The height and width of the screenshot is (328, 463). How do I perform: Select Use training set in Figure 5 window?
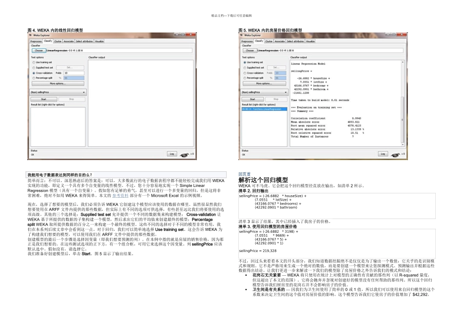pyautogui.click(x=245, y=62)
